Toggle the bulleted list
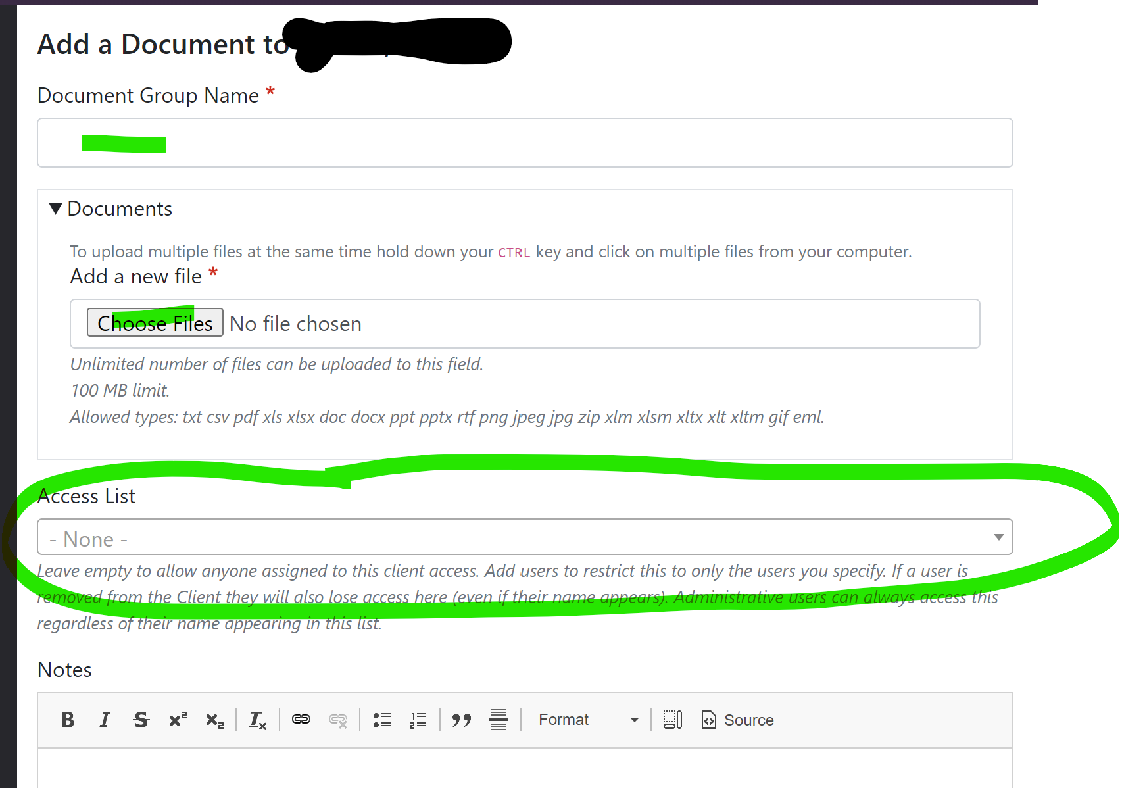This screenshot has height=788, width=1122. pyautogui.click(x=381, y=720)
